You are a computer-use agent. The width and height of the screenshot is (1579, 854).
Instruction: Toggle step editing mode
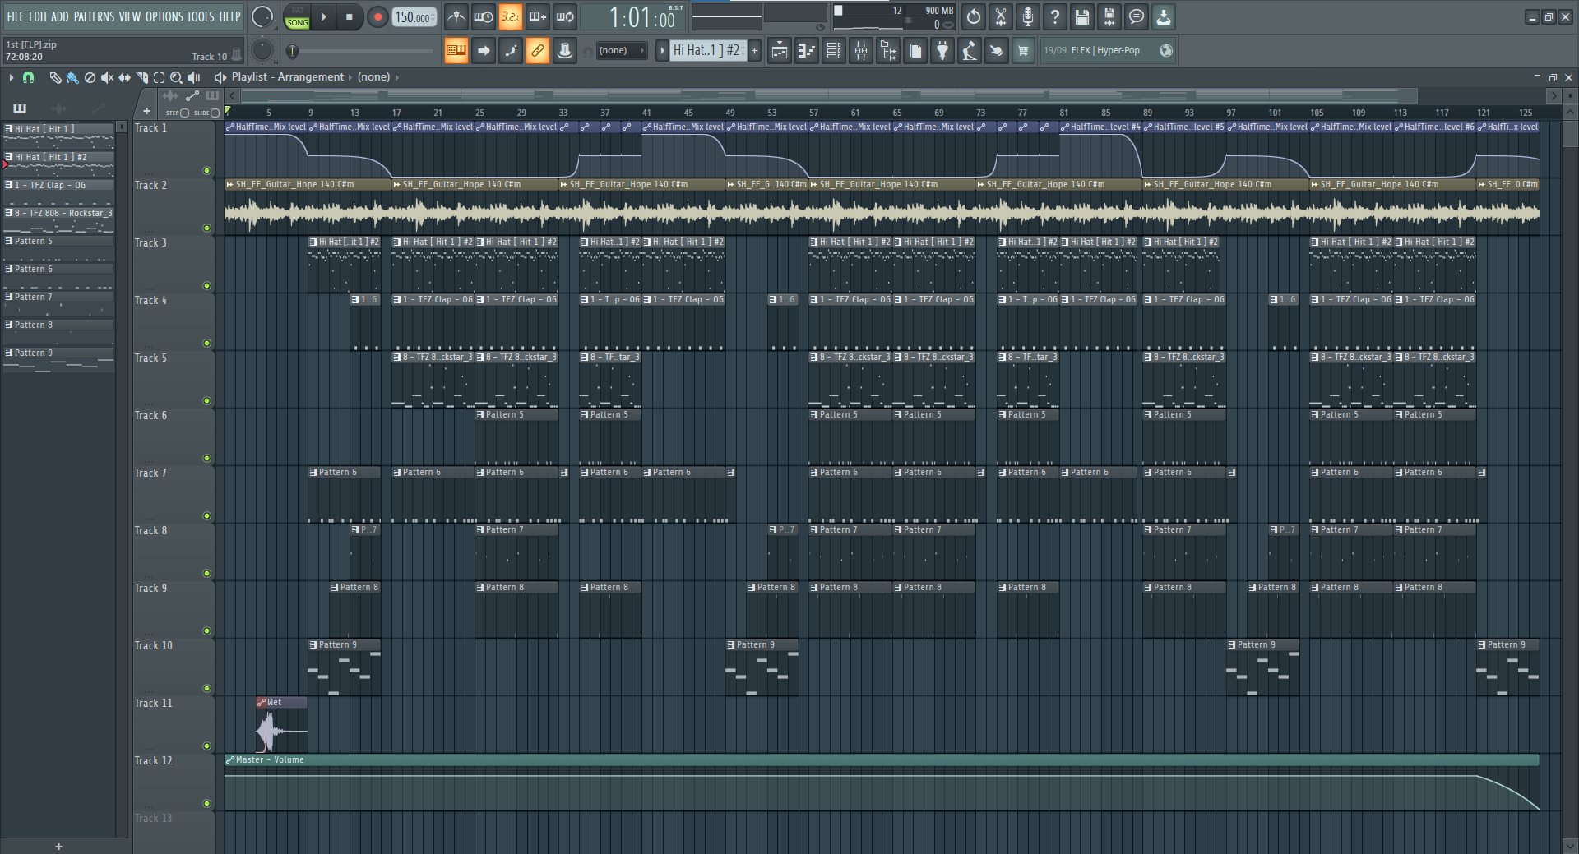pyautogui.click(x=511, y=51)
